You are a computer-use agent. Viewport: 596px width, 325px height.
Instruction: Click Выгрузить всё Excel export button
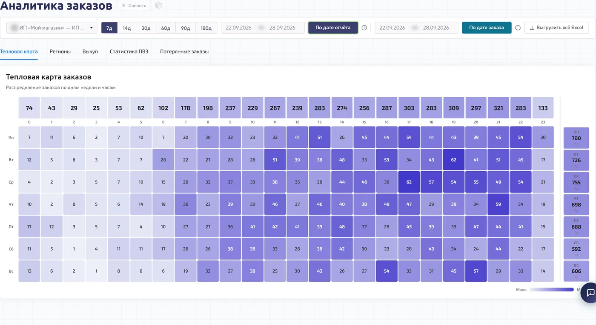(x=556, y=28)
